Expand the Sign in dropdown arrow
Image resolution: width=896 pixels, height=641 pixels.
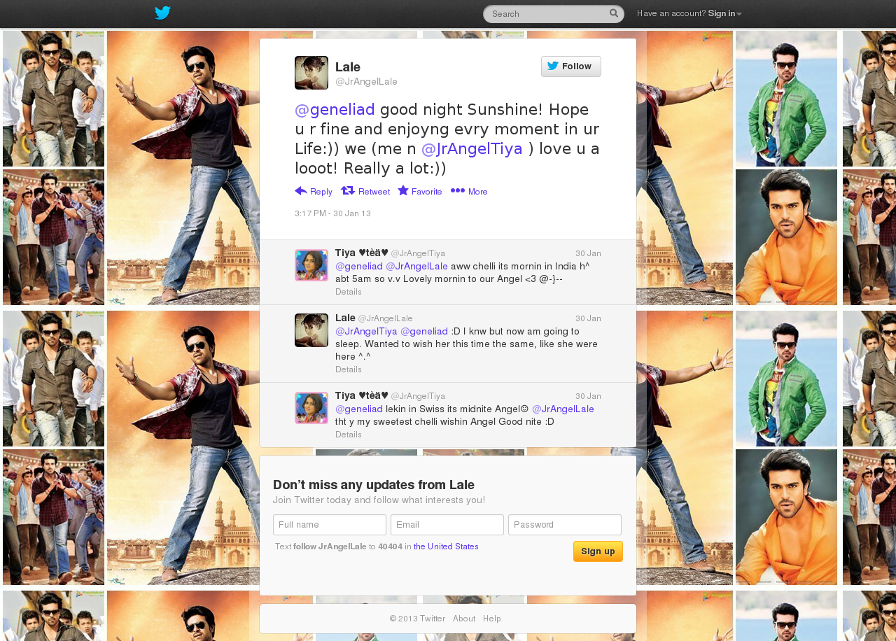coord(739,14)
